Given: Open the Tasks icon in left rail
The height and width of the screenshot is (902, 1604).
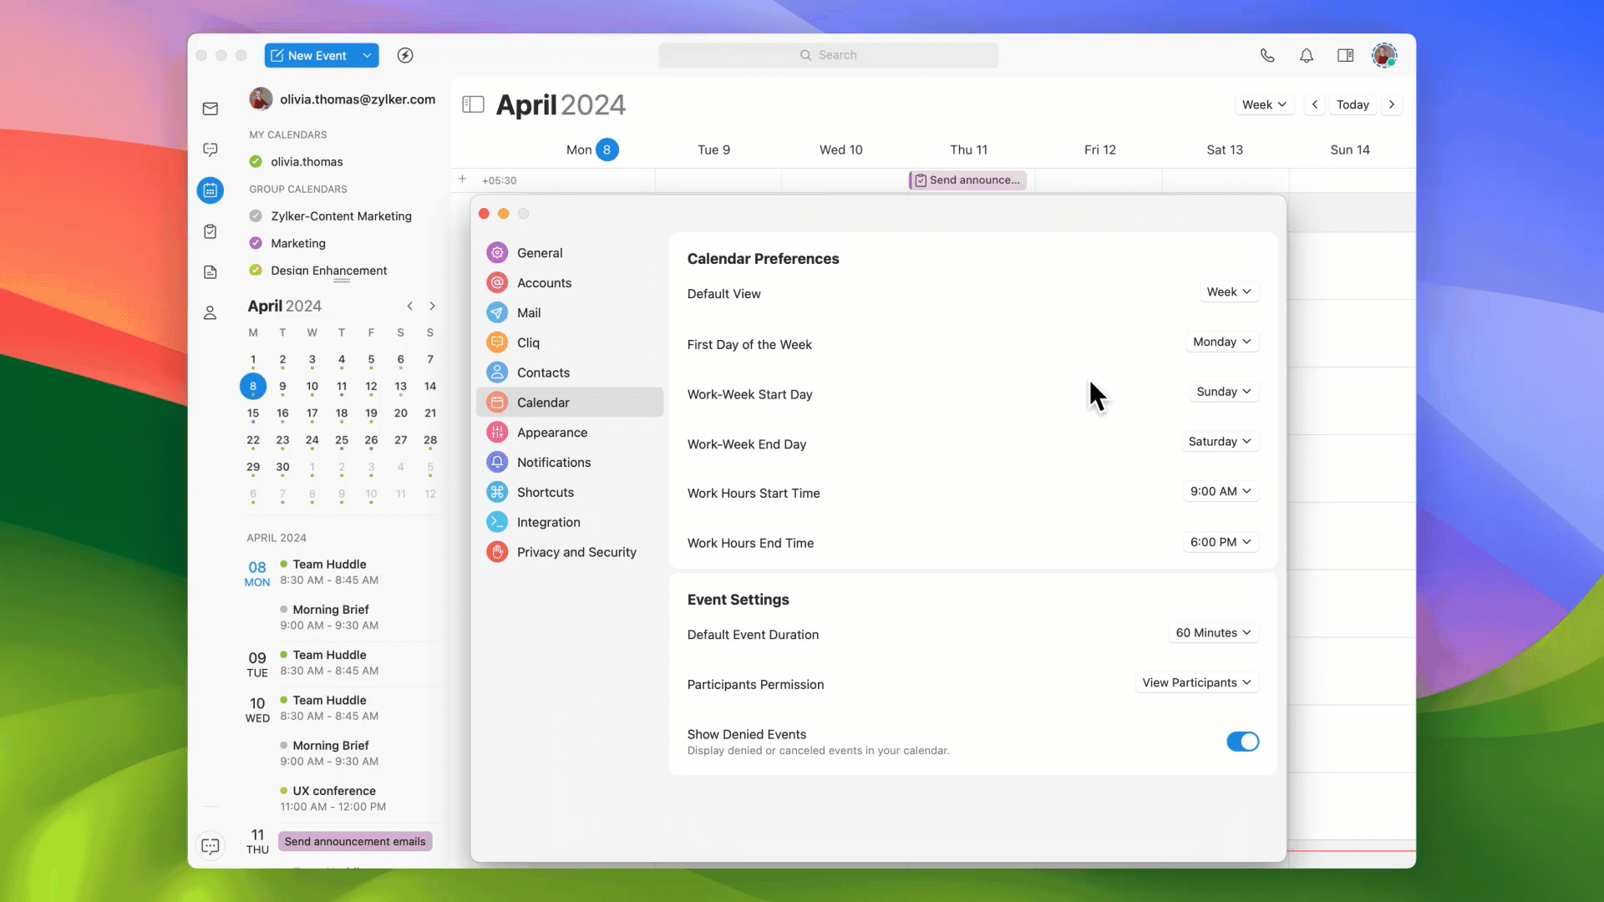Looking at the screenshot, I should (211, 231).
